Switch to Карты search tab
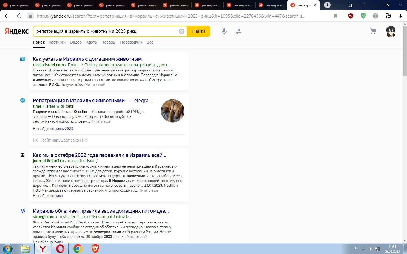The height and width of the screenshot is (254, 407). 92,42
